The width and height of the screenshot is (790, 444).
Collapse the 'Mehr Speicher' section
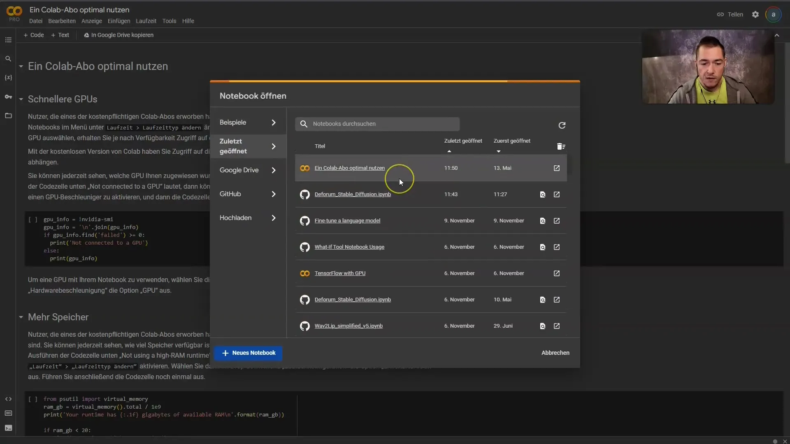point(21,317)
